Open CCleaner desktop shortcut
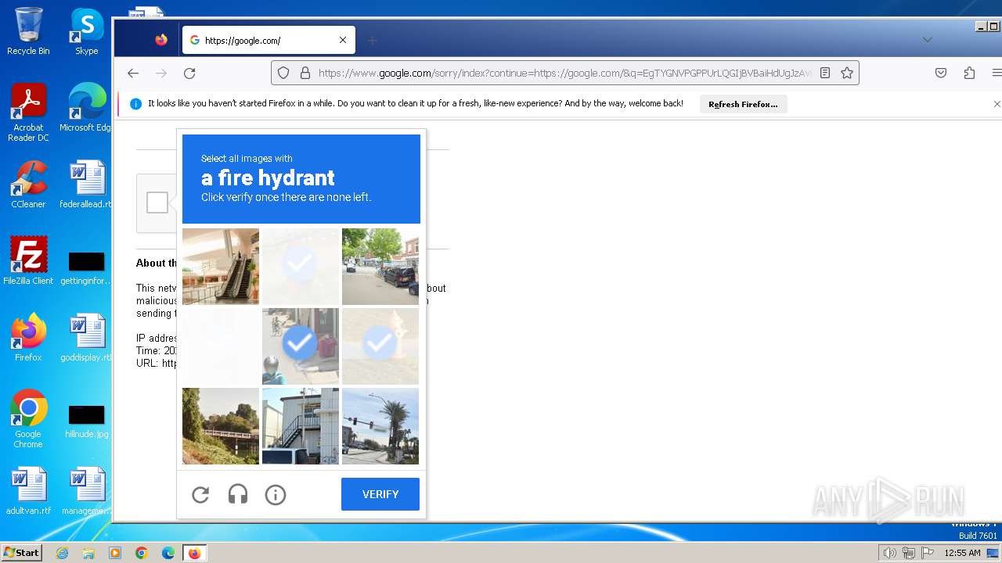This screenshot has height=563, width=1002. (28, 185)
